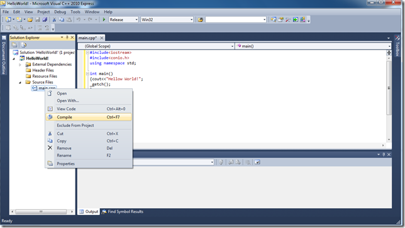The image size is (405, 228).
Task: Open the Toolbox wrench toolbar icon
Action: tap(288, 19)
